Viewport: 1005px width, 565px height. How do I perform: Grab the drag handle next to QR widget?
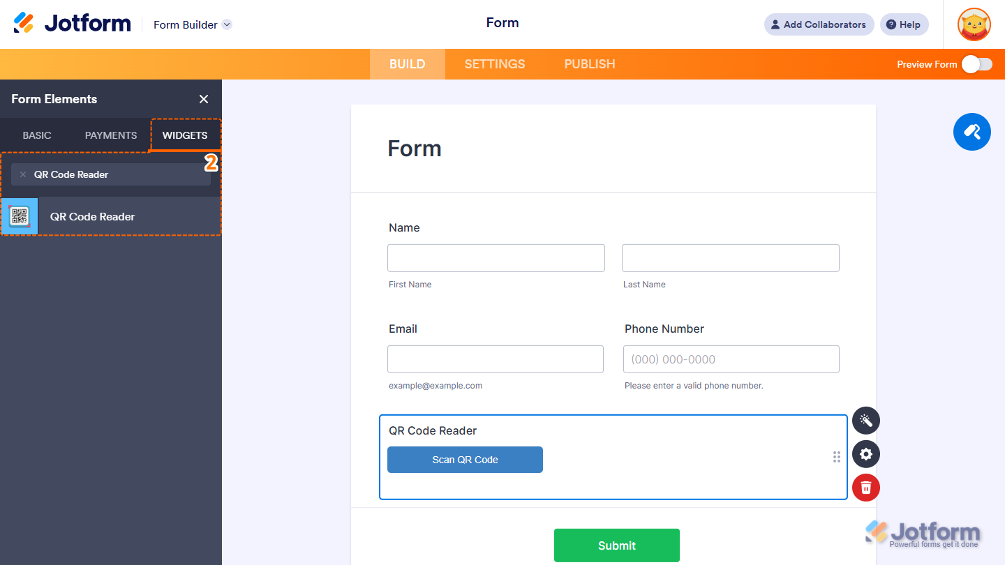(836, 457)
